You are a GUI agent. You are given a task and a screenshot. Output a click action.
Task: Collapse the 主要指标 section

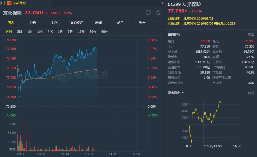pyautogui.click(x=251, y=34)
